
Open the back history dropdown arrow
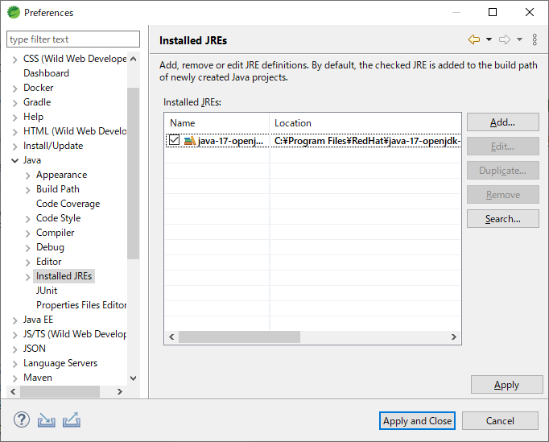[489, 39]
